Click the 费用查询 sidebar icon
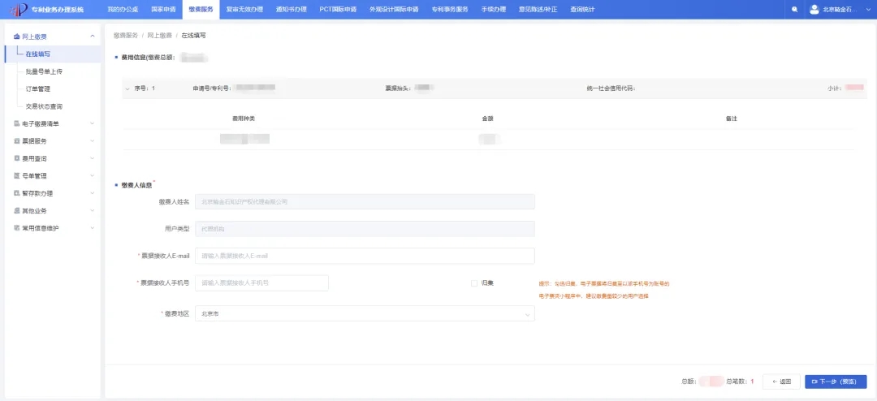The image size is (877, 401). [x=16, y=158]
